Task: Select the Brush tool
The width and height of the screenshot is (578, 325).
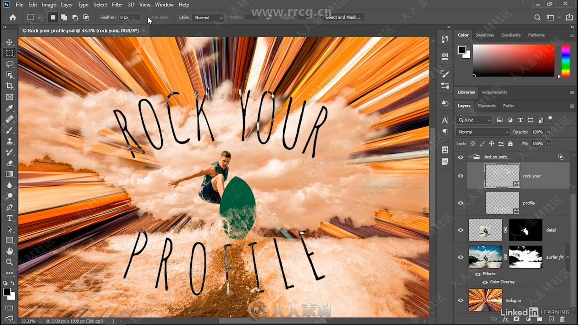Action: tap(9, 130)
